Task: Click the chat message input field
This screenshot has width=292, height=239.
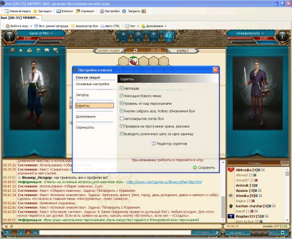Action: [115, 233]
